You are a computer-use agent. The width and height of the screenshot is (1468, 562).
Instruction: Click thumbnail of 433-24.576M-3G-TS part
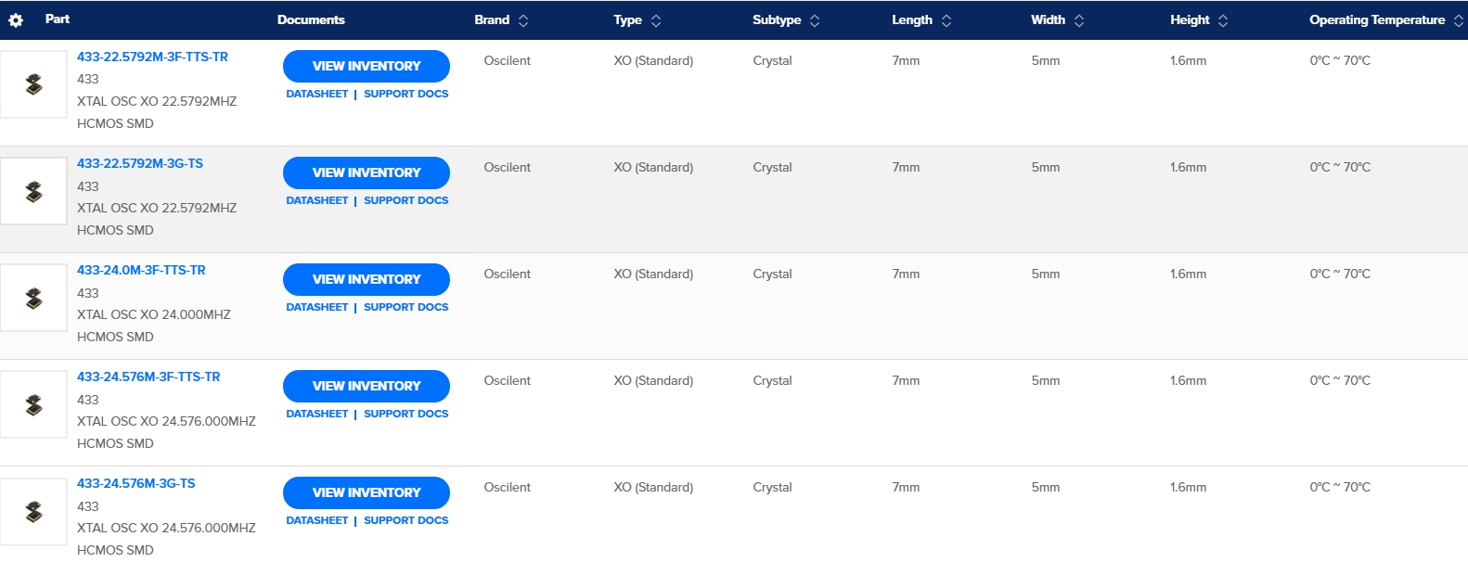33,511
